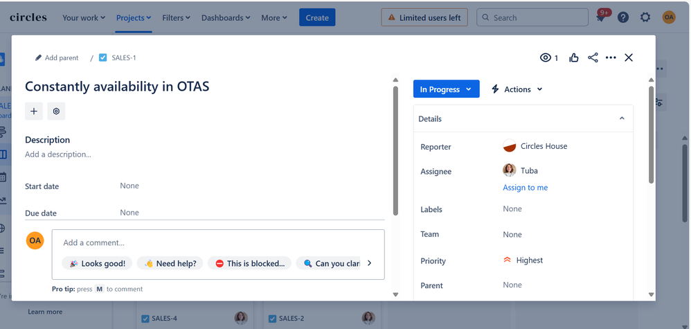The height and width of the screenshot is (329, 691).
Task: Insert the Need help? quick comment
Action: click(x=170, y=263)
